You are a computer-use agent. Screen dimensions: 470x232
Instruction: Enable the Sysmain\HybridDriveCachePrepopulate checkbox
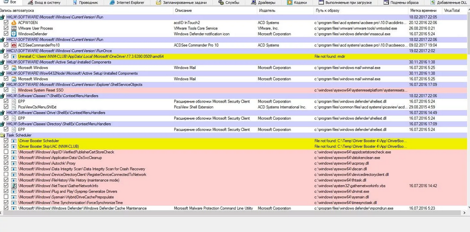pyautogui.click(x=6, y=197)
